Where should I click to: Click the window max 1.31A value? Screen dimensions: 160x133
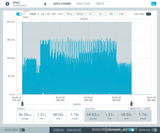click(x=41, y=115)
